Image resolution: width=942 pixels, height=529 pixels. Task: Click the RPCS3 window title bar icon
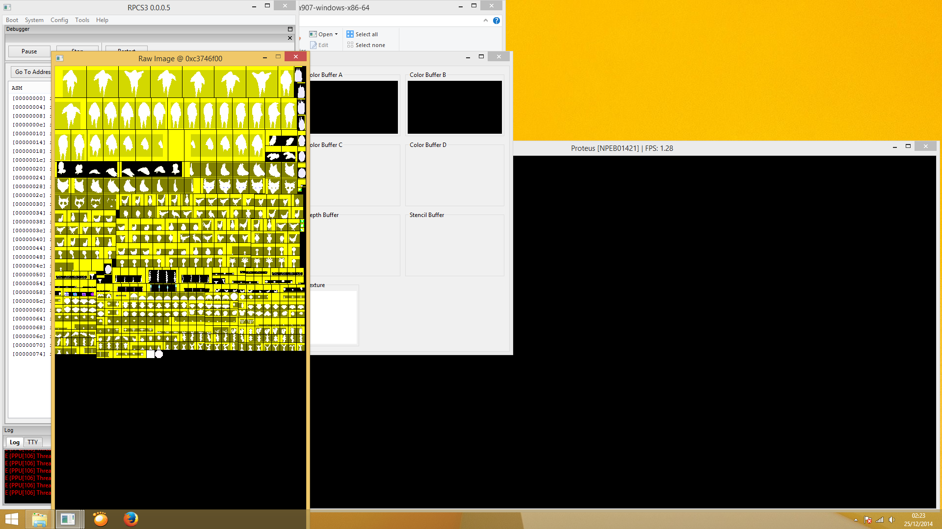[x=7, y=7]
